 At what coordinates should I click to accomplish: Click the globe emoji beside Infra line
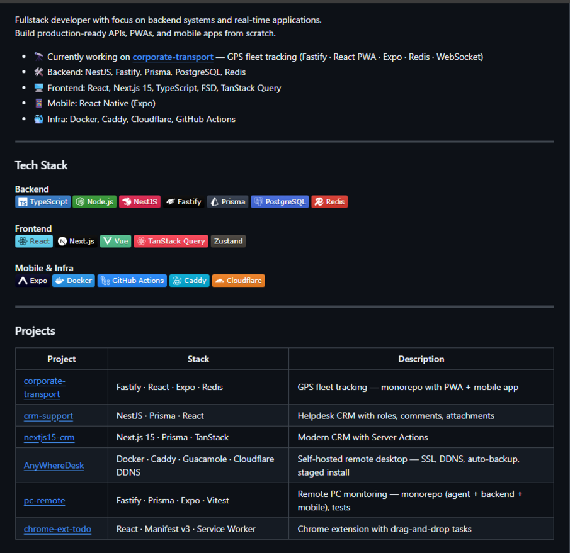38,119
